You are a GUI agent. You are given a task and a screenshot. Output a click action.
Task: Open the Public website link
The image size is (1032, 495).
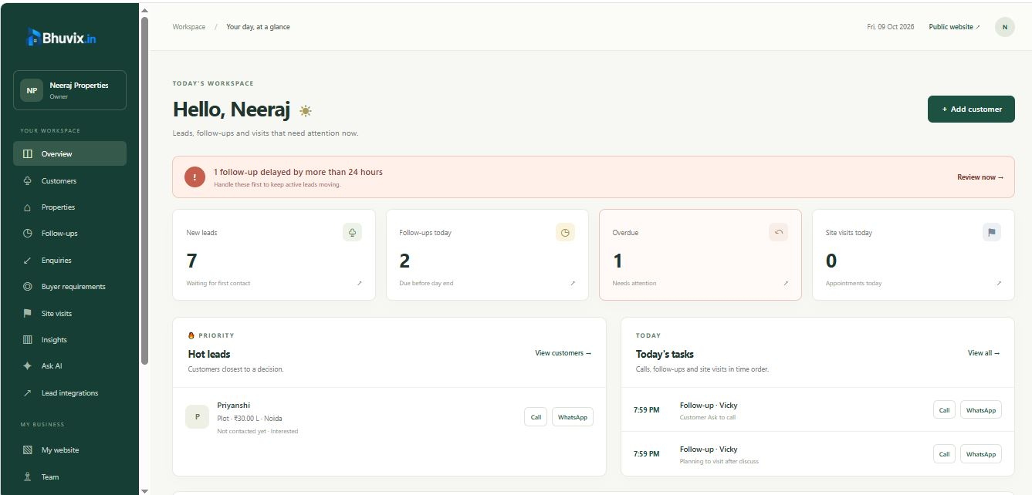954,27
